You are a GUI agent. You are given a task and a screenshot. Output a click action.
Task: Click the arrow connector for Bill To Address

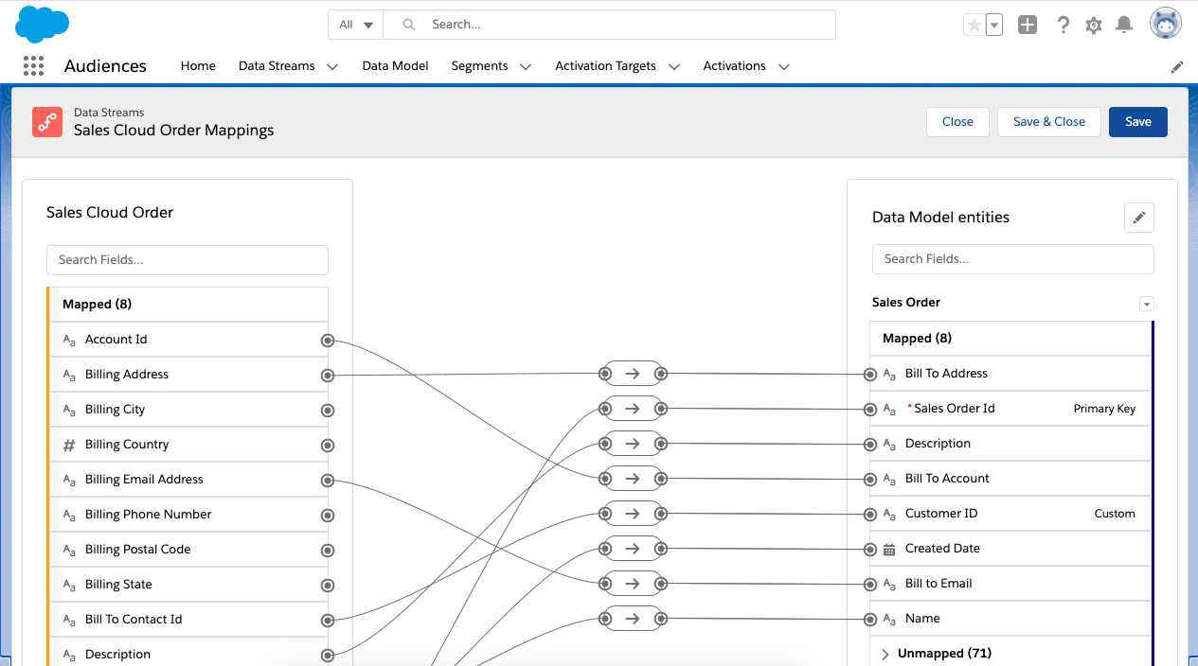click(633, 374)
